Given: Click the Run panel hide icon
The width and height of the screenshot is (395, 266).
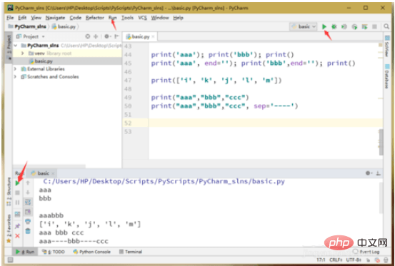Looking at the screenshot, I should (x=379, y=173).
